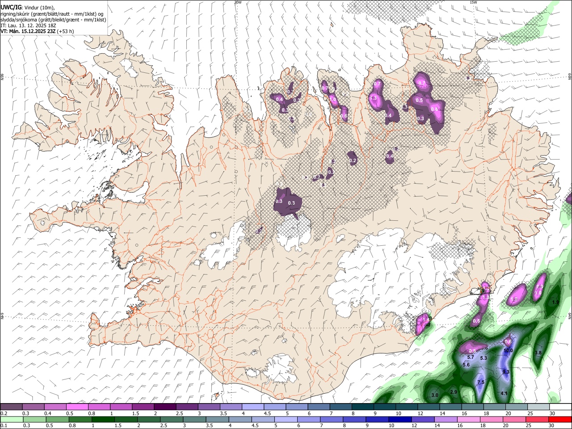This screenshot has height=429, width=572.
Task: Pick the pink 18 rain scale swatch
Action: [x=492, y=419]
